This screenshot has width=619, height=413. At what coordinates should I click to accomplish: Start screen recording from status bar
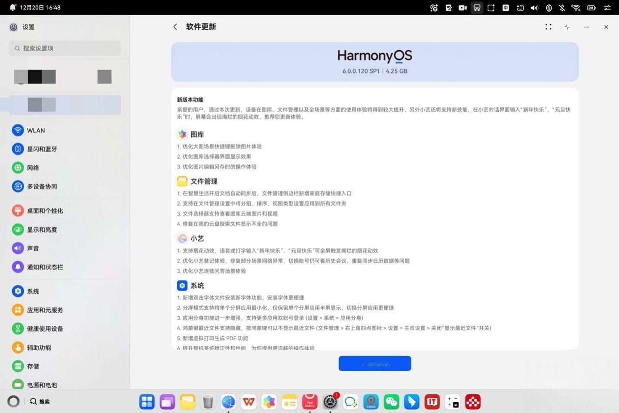pyautogui.click(x=463, y=7)
